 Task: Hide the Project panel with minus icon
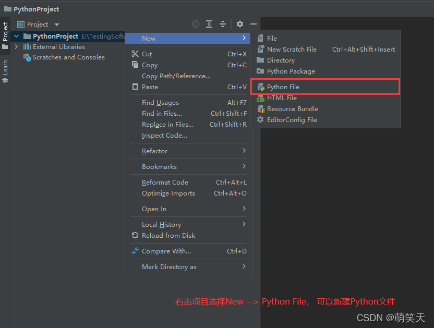coord(254,24)
